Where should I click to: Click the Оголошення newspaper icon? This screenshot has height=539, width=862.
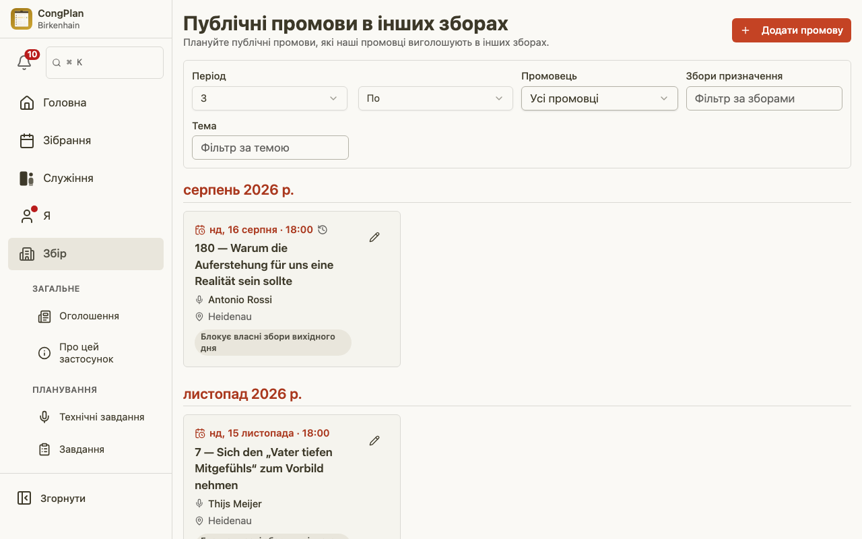tap(44, 316)
